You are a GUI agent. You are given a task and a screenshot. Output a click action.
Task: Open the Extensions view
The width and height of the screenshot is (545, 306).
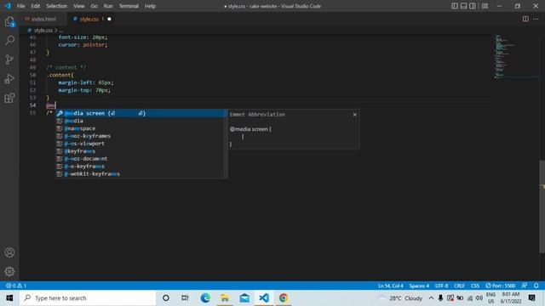[9, 98]
